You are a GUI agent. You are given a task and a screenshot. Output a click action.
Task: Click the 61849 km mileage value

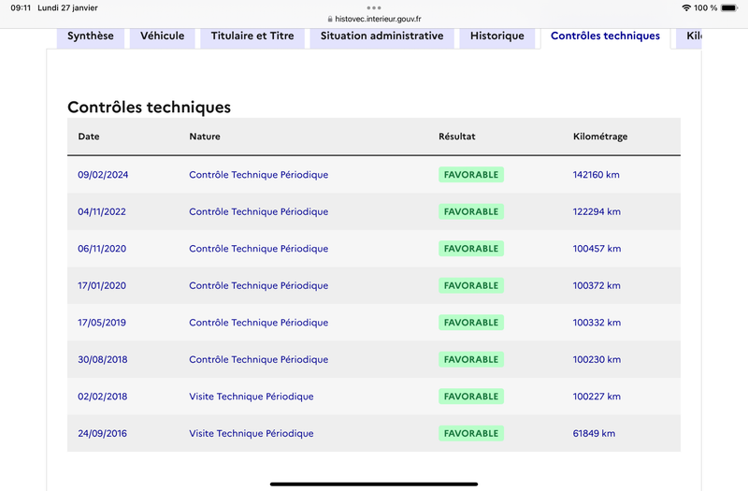coord(594,433)
